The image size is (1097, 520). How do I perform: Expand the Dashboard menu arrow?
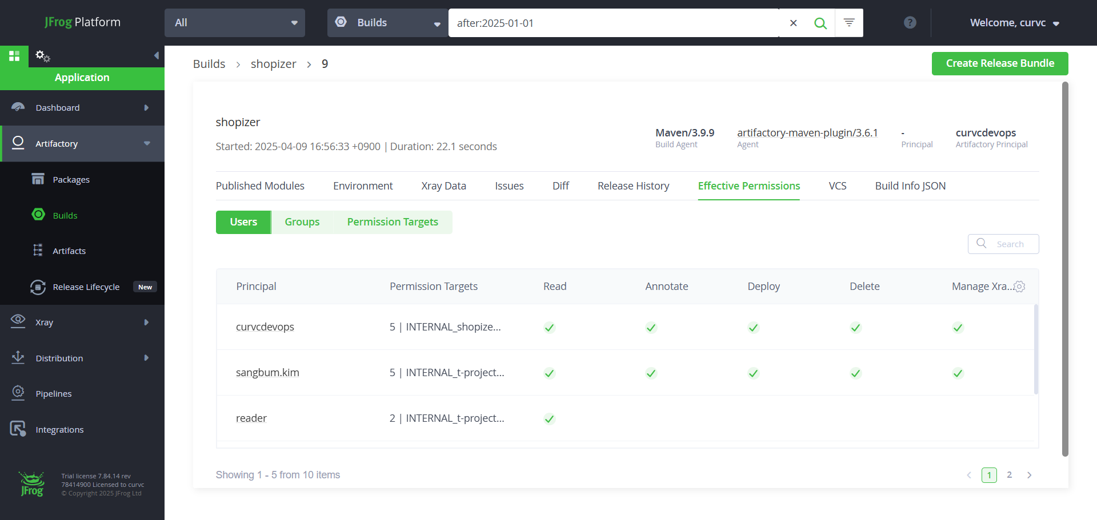click(146, 107)
